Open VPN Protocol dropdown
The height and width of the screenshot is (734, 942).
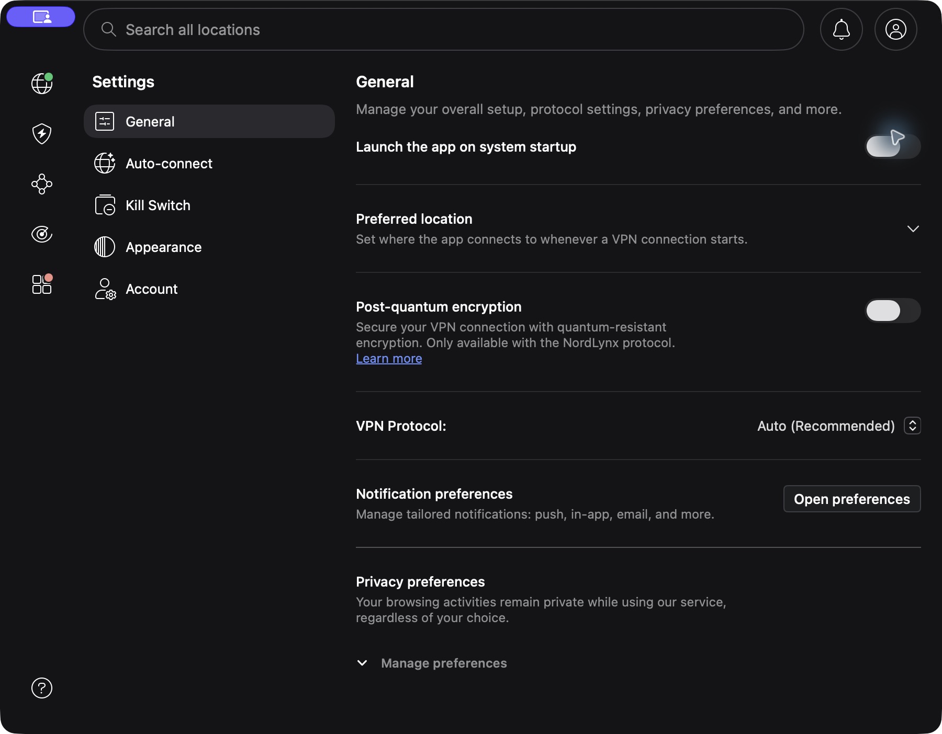point(912,426)
